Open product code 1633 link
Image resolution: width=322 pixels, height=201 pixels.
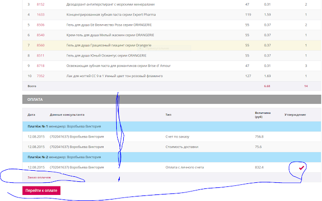pos(40,15)
